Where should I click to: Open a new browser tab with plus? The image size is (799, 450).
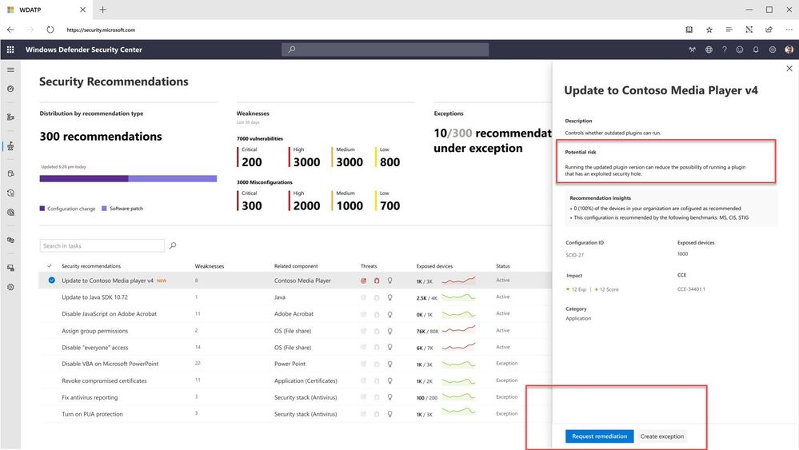click(102, 10)
